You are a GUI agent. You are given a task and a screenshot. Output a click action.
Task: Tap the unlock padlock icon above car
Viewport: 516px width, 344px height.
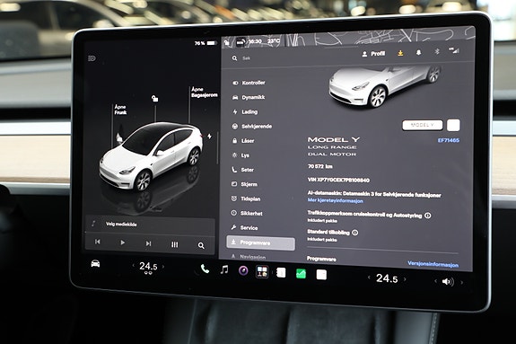coord(154,98)
